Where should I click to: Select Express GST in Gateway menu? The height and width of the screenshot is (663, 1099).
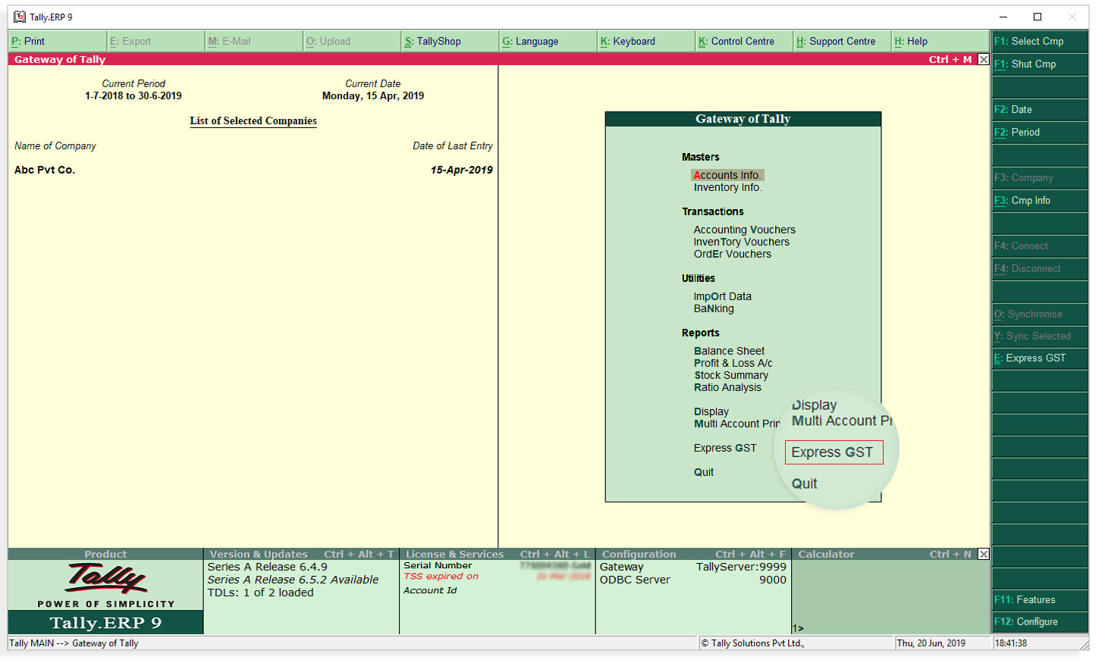[x=724, y=448]
